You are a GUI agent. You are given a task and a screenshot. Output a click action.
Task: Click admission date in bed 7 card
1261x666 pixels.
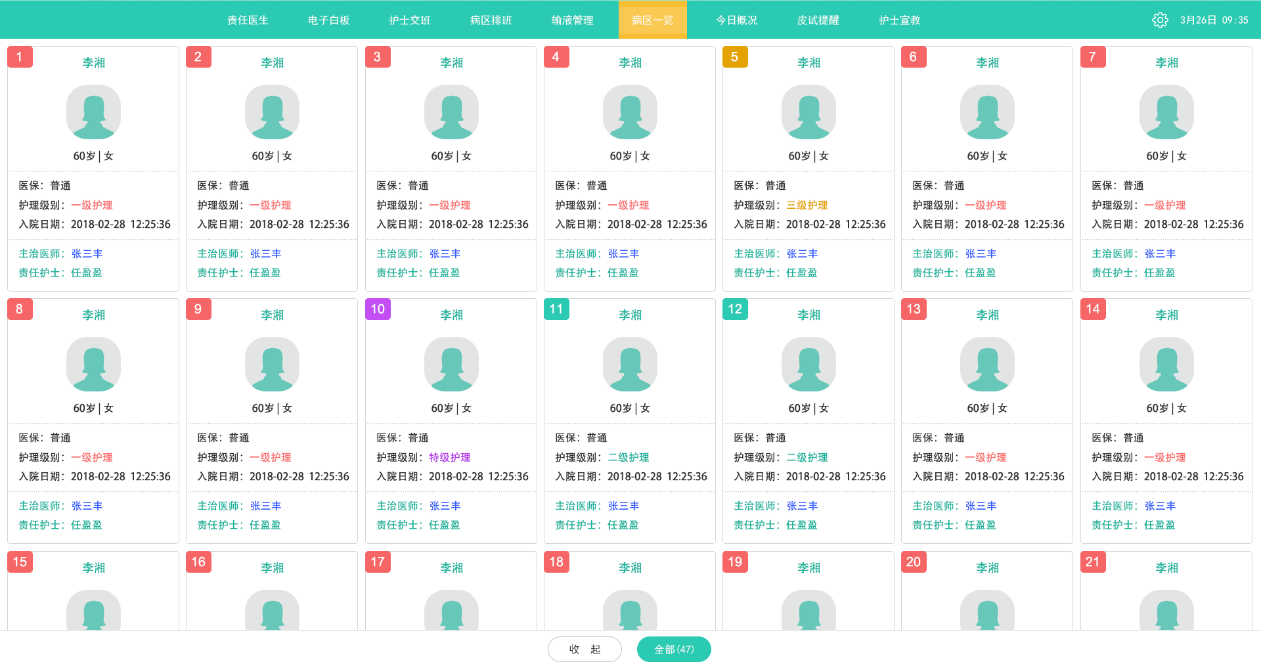coord(1168,224)
